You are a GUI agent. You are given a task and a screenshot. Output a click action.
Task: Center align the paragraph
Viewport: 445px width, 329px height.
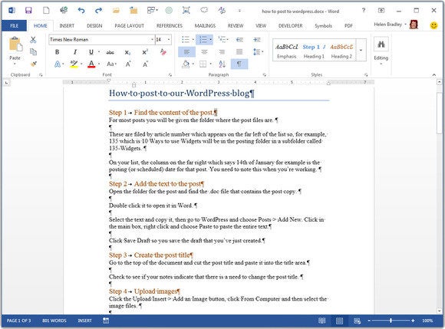click(x=204, y=52)
